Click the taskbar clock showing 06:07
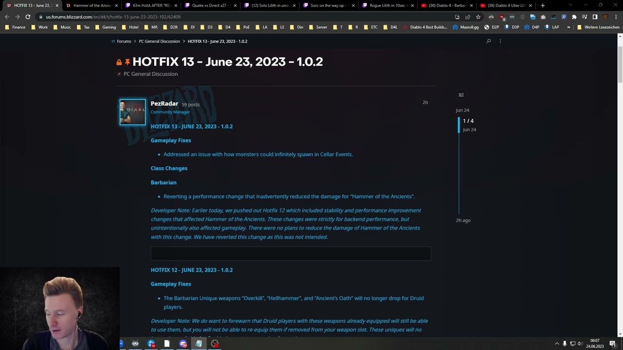Screen dimensions: 623x350 595,344
